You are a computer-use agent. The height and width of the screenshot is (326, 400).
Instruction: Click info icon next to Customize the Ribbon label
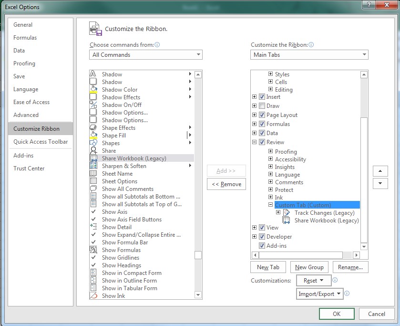pyautogui.click(x=311, y=45)
